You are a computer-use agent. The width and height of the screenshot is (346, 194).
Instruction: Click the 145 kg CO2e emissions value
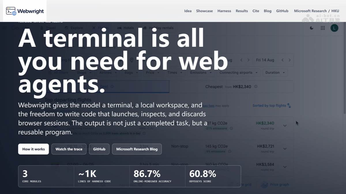pyautogui.click(x=217, y=146)
